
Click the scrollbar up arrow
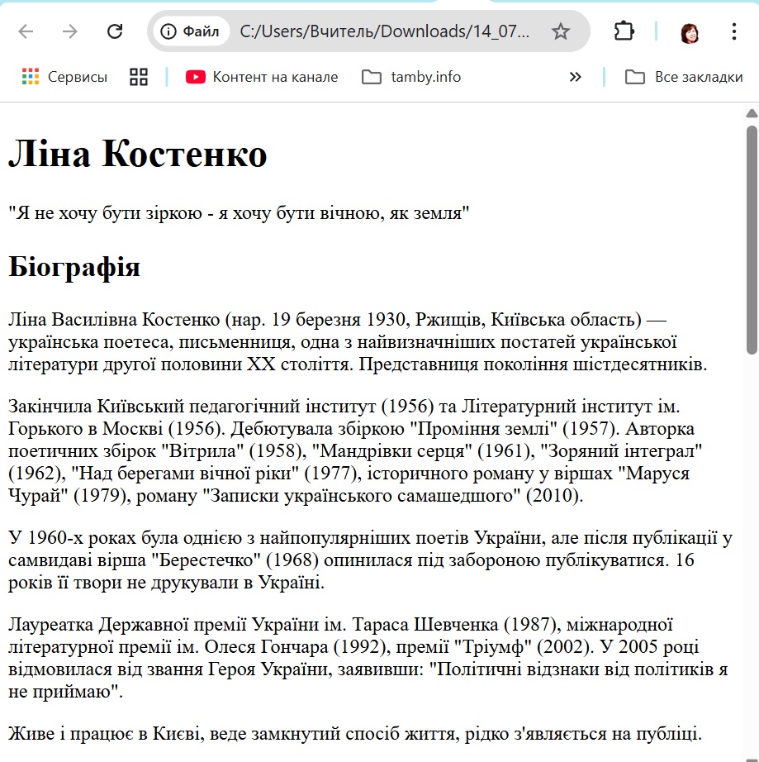point(752,113)
